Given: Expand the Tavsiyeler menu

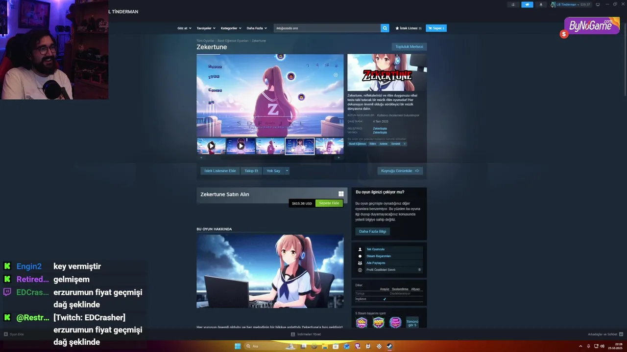Looking at the screenshot, I should point(206,28).
